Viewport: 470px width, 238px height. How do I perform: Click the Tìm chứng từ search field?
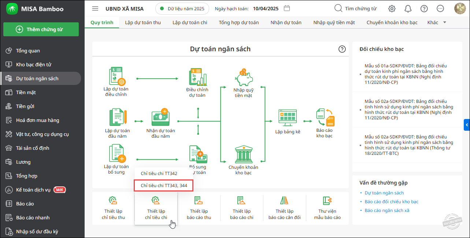point(355,8)
